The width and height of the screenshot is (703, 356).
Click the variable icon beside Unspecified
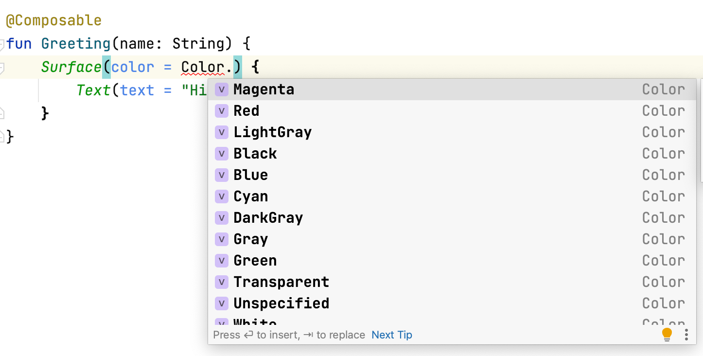[221, 303]
